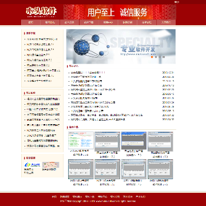The width and height of the screenshot is (206, 206).
Task: Click the 专业软件开发 Specialty slideshow banner
Action: 121,46
